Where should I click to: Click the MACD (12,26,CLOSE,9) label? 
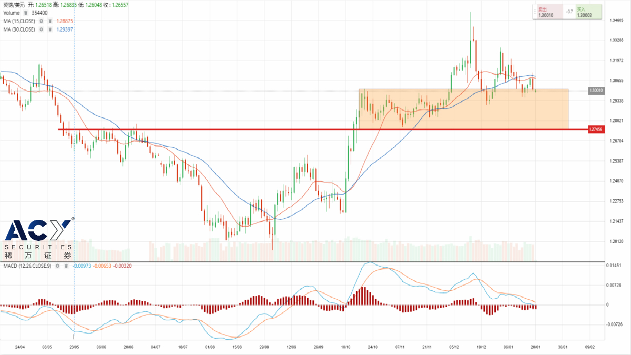pos(26,266)
